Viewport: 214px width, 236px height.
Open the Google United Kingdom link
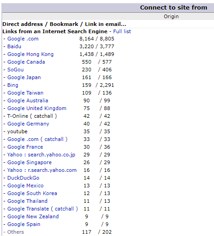click(37, 108)
